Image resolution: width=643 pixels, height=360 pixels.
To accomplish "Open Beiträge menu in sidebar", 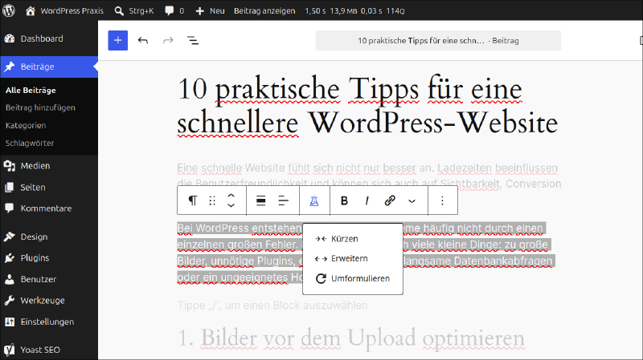I will point(49,67).
